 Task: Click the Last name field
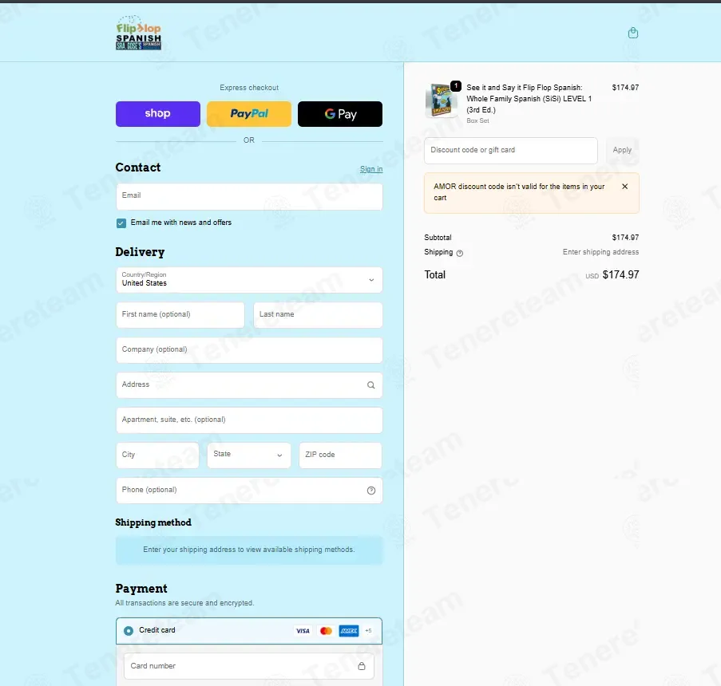coord(318,315)
